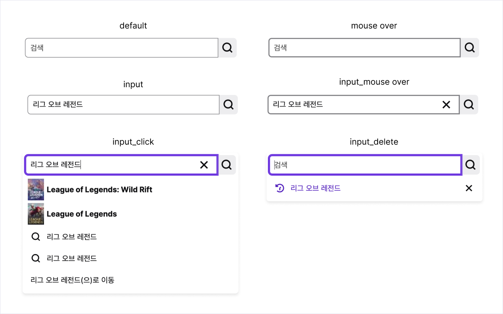Clear text using X in input_mouse over field

click(446, 104)
